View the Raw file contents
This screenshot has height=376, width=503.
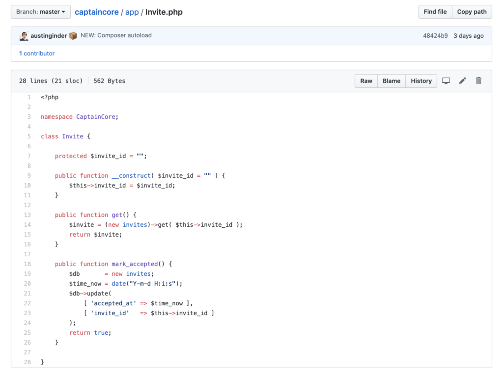[x=366, y=81]
